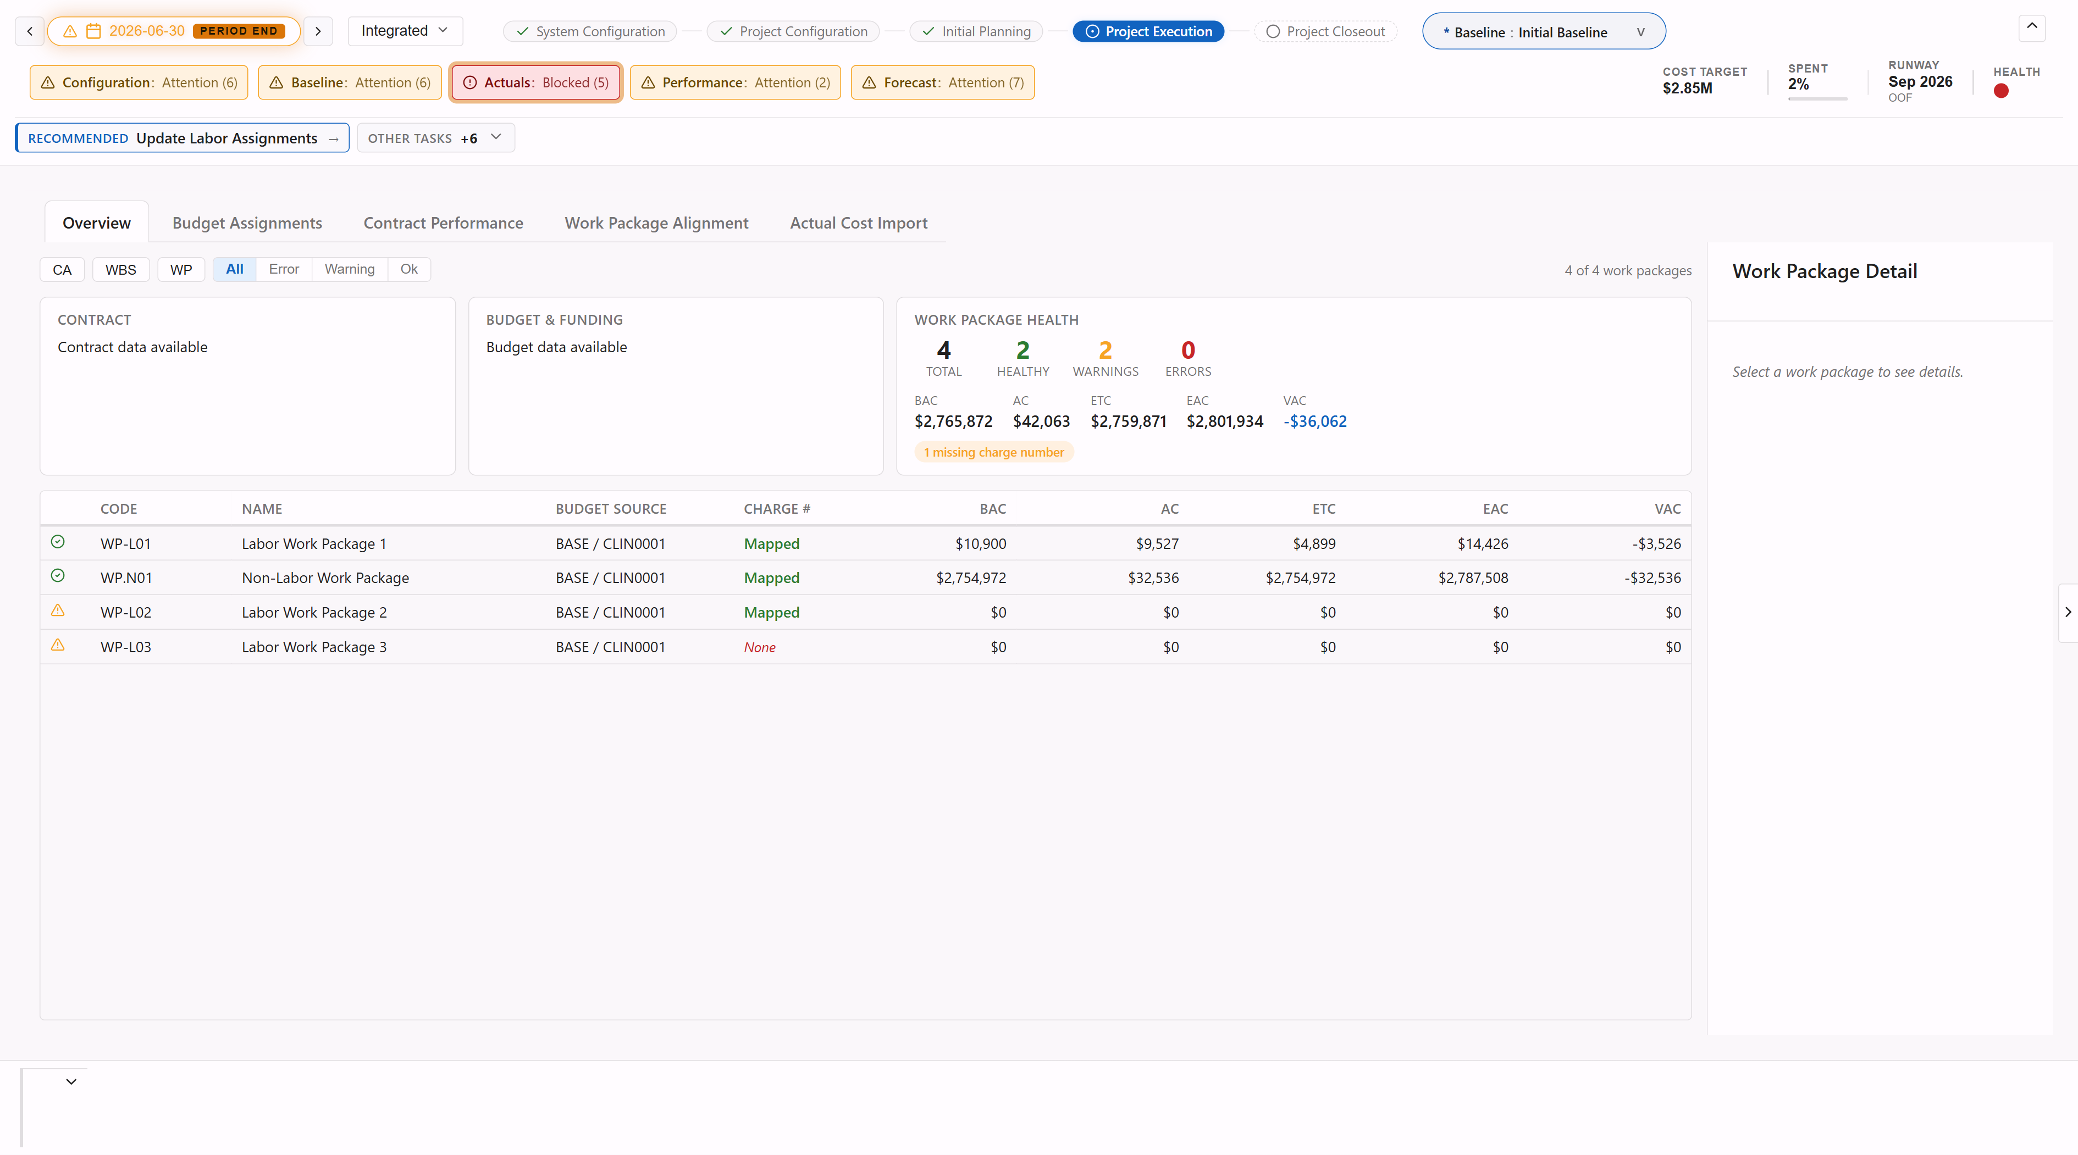Switch to the Budget Assignments tab
This screenshot has height=1155, width=2078.
pos(247,223)
